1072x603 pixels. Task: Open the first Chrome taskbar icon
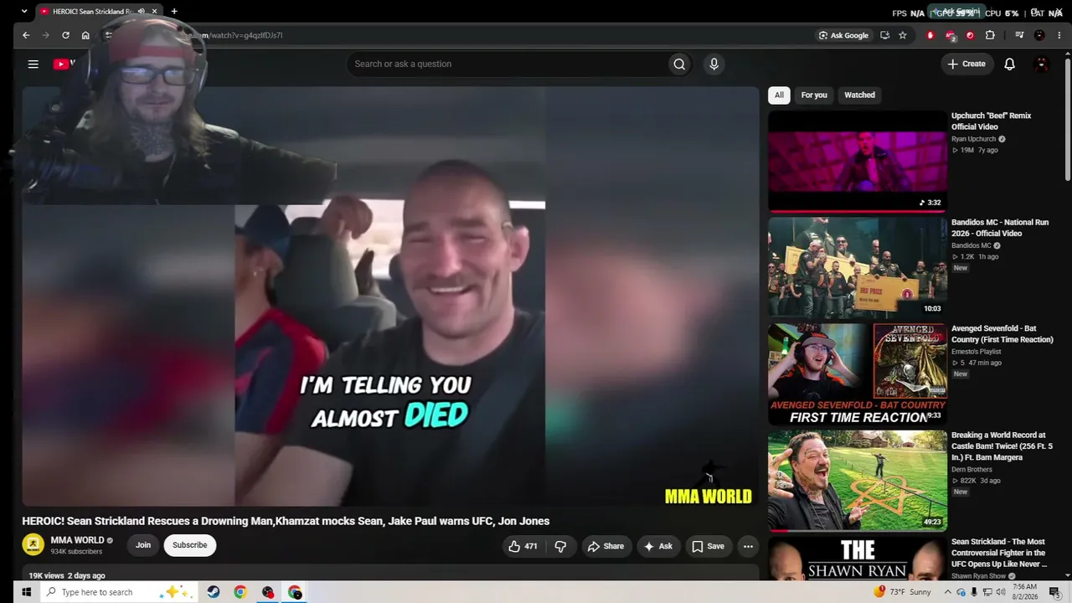pyautogui.click(x=240, y=592)
